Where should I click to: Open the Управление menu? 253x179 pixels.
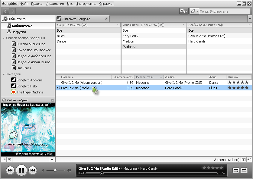54,4
